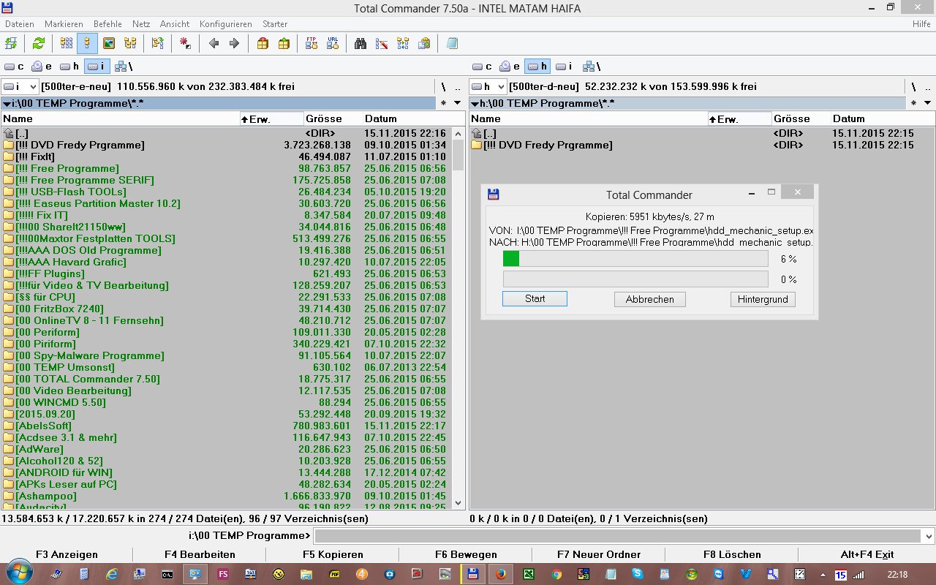The width and height of the screenshot is (936, 585).
Task: Go back with the left arrow icon
Action: click(x=214, y=44)
